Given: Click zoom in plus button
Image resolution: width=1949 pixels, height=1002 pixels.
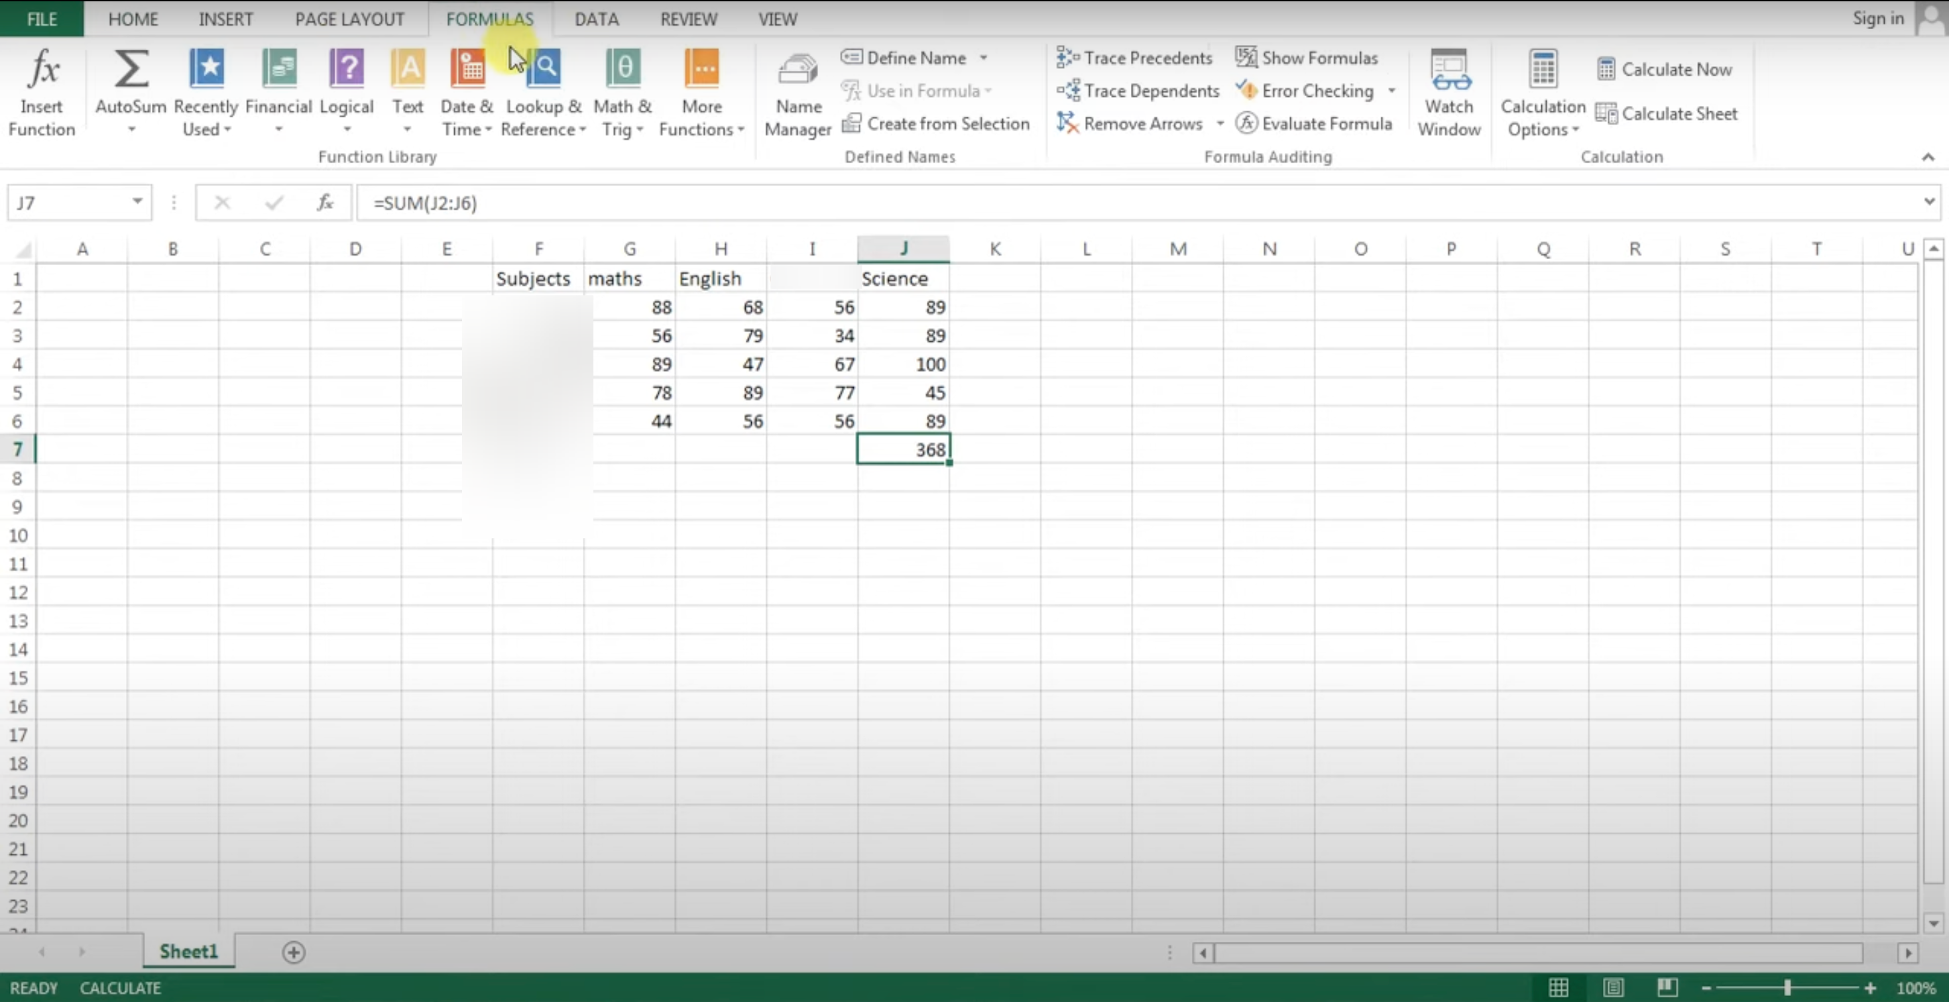Looking at the screenshot, I should [x=1869, y=987].
